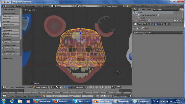Toggle proportional editing circle button
The width and height of the screenshot is (185, 104).
click(106, 87)
